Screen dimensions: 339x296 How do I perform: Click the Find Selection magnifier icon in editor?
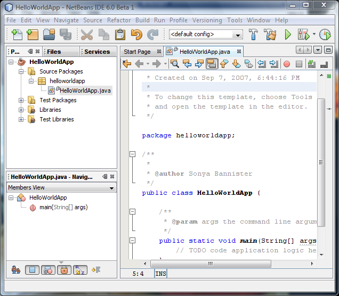(174, 64)
